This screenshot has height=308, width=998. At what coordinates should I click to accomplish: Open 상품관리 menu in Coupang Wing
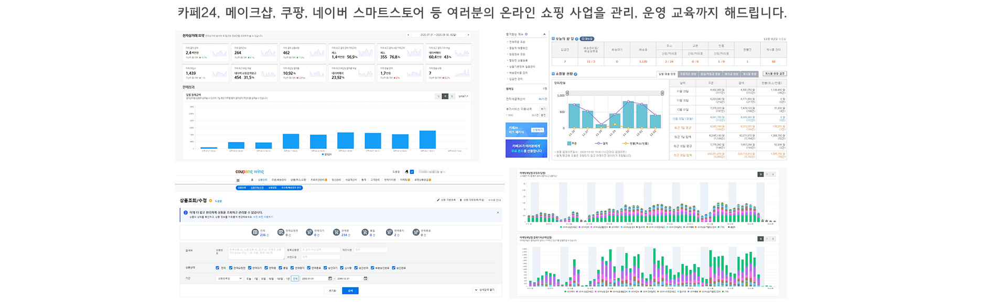click(262, 180)
